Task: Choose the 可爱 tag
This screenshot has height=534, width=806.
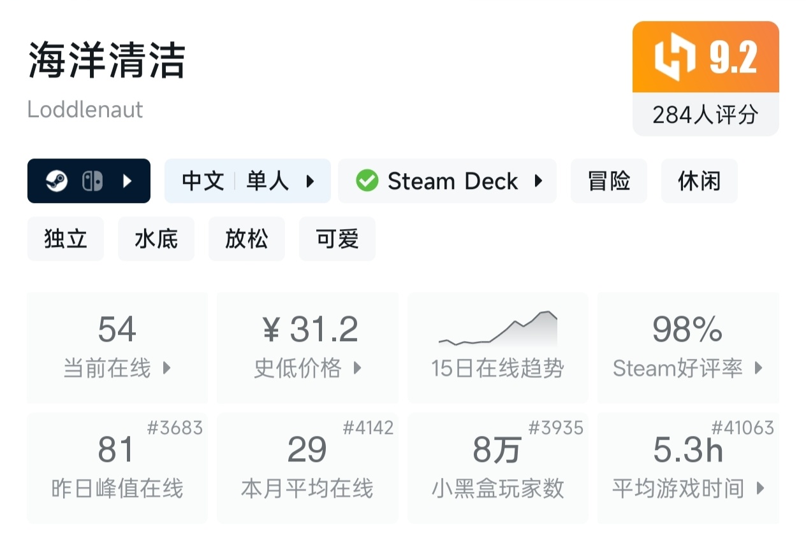Action: [x=337, y=239]
